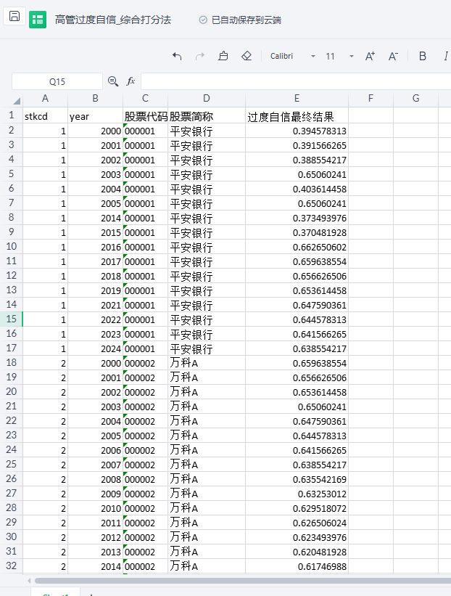451x596 pixels.
Task: Click the horizontal scrollbar left arrow
Action: (x=29, y=581)
